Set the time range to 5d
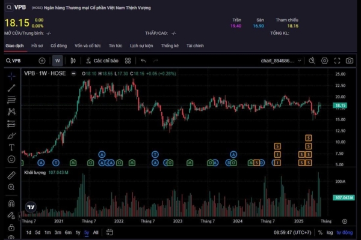The width and height of the screenshot is (361, 240). click(37, 233)
